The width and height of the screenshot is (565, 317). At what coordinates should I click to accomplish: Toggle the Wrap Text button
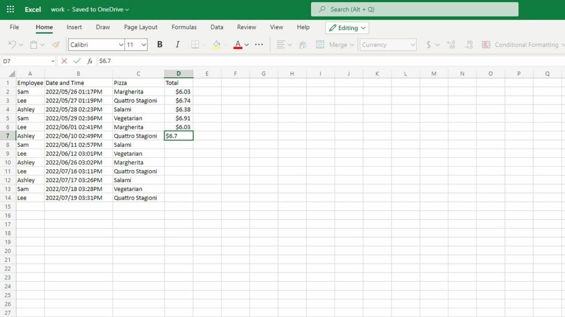tap(303, 45)
